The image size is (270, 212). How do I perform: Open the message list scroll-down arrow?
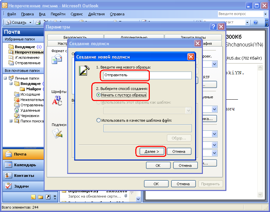(x=138, y=199)
